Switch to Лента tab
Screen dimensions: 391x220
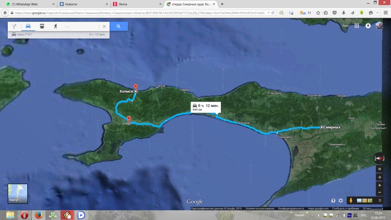point(136,4)
